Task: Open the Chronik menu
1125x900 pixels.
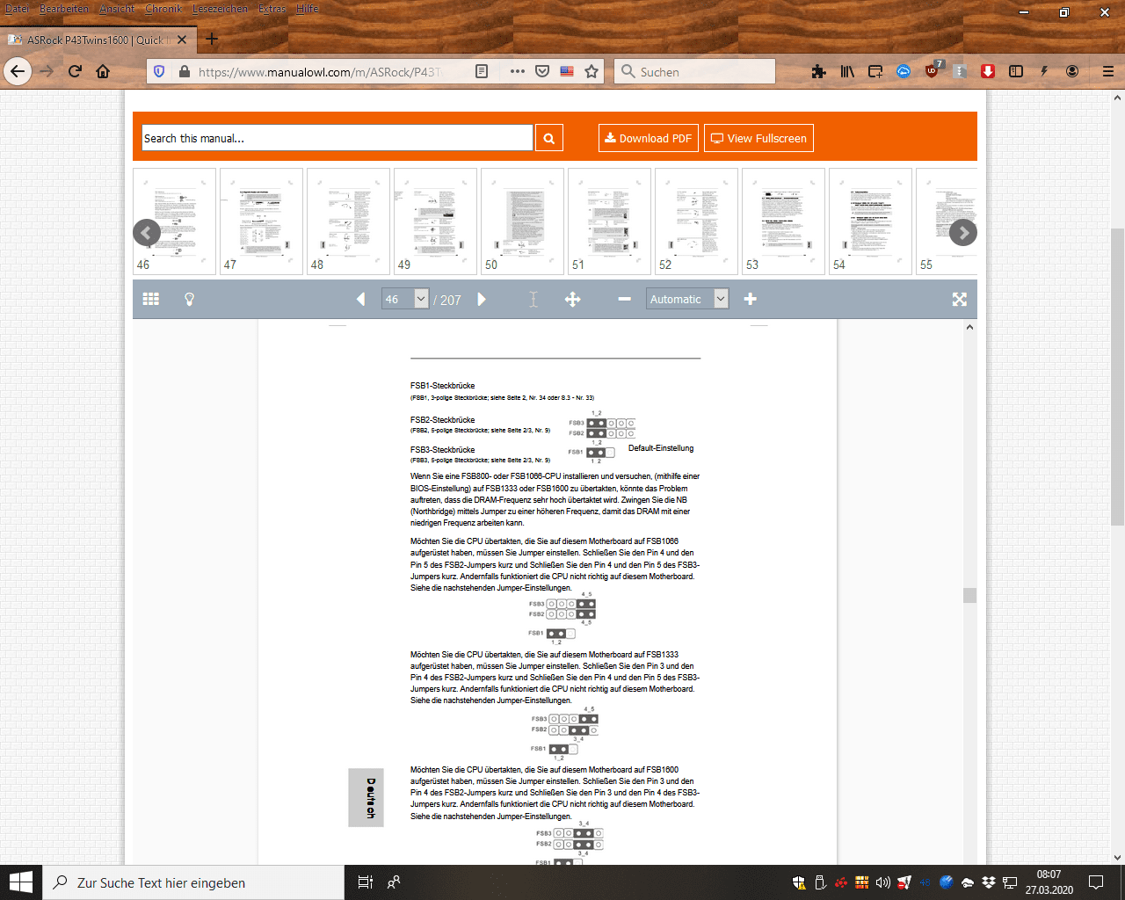Action: [163, 9]
